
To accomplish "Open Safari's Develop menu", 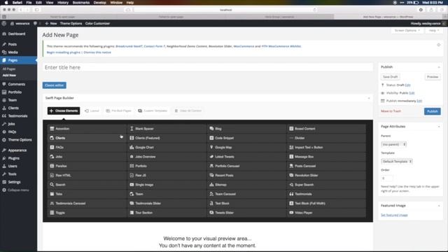I will 100,3.
